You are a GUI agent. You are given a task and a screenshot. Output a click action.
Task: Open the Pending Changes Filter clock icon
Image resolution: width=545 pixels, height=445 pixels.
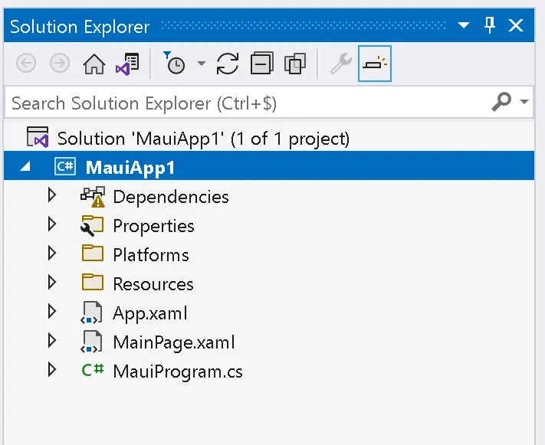(x=175, y=63)
